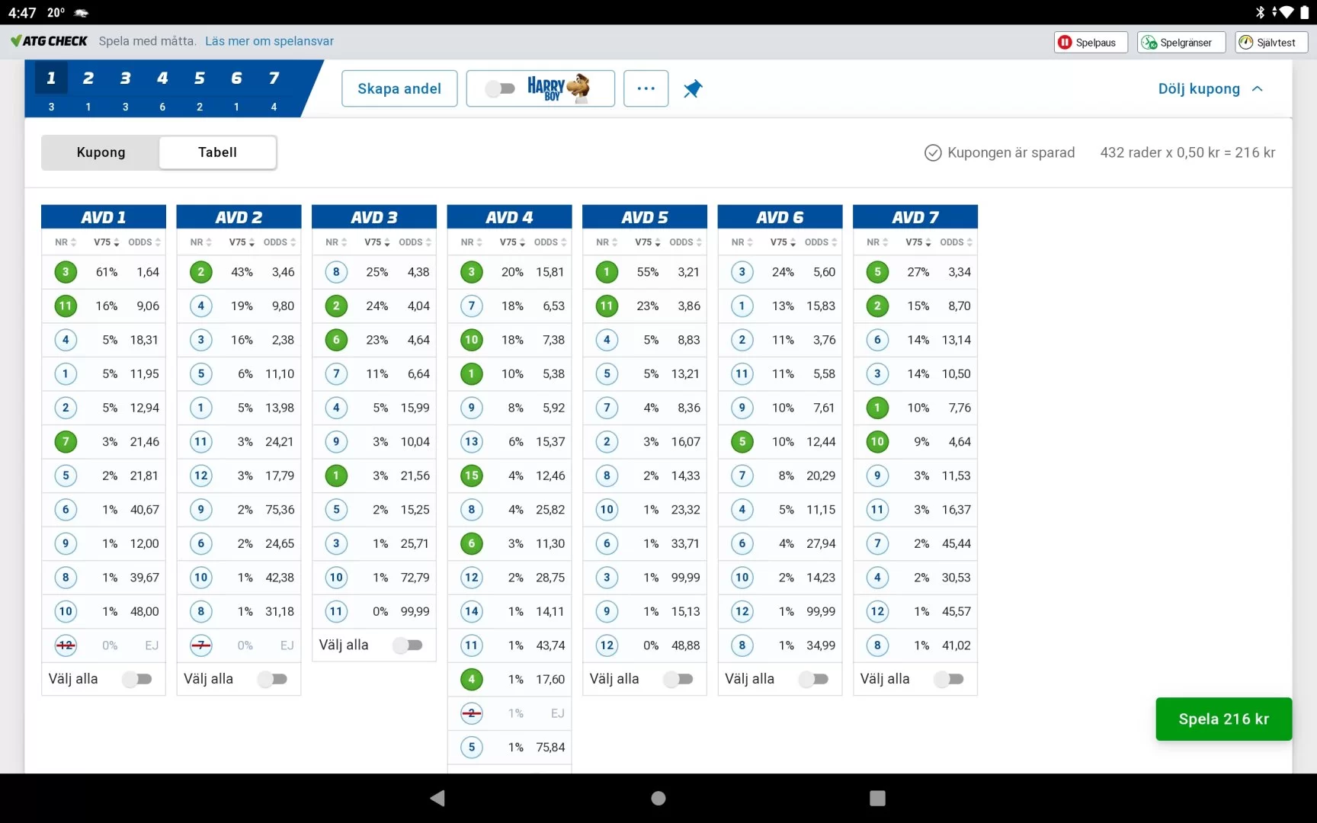Sort AVD 7 by NR column

(x=877, y=242)
